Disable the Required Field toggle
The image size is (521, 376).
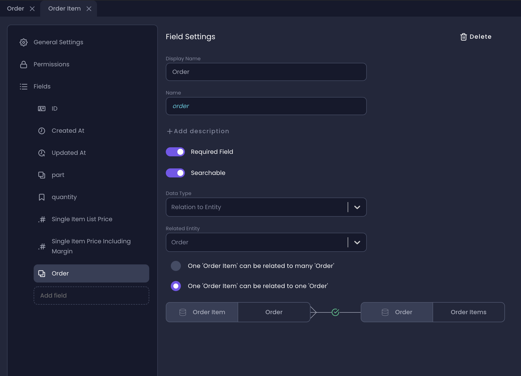tap(175, 152)
